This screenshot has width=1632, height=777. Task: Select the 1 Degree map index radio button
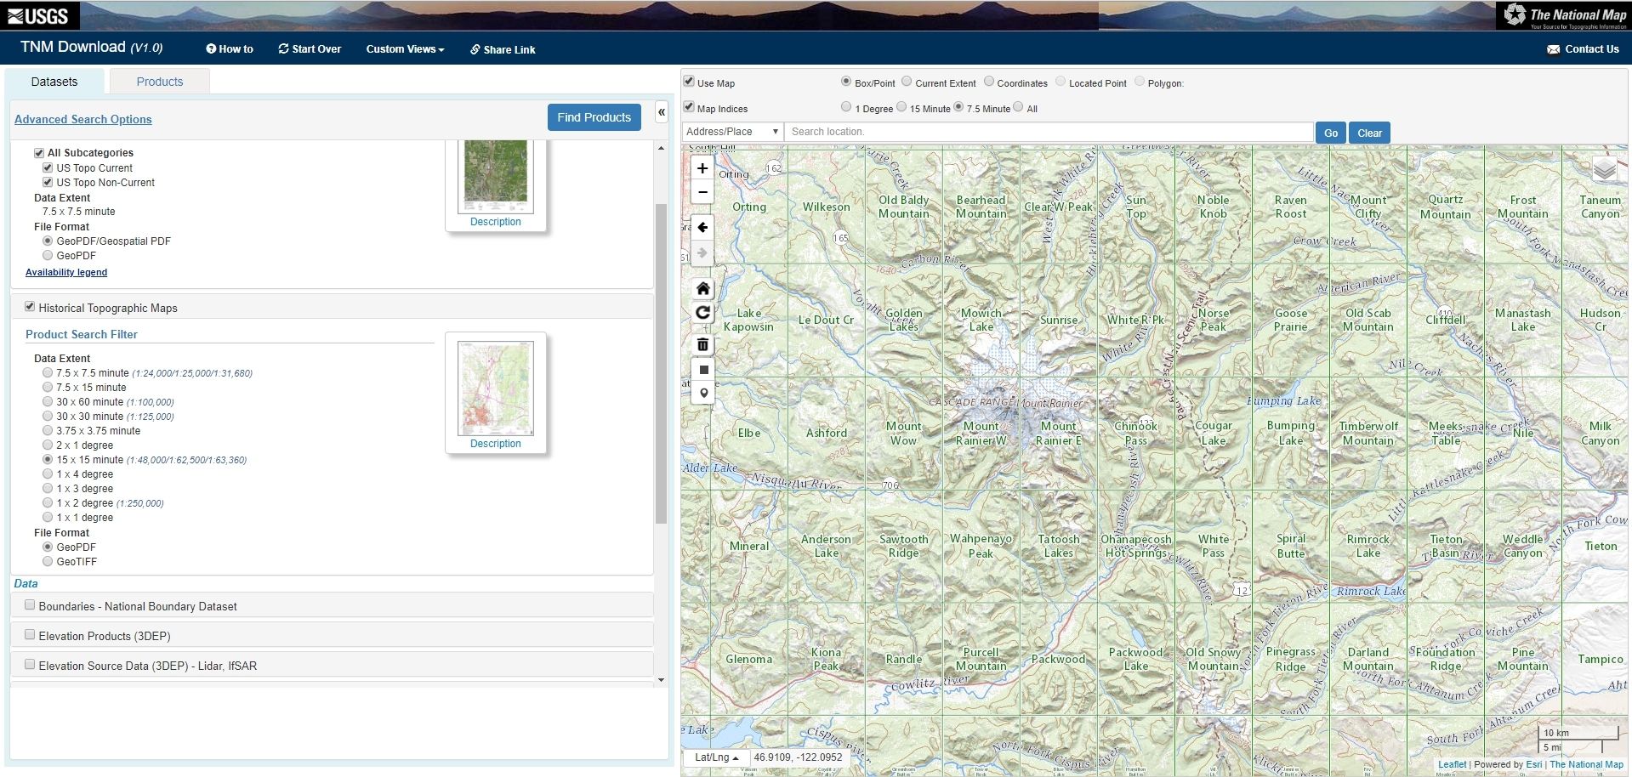point(845,108)
